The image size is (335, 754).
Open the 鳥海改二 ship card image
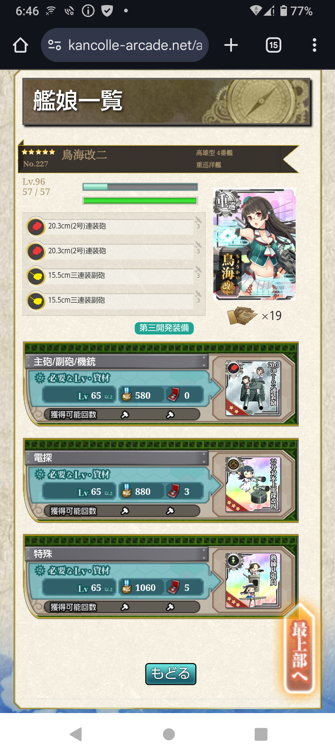(x=254, y=244)
